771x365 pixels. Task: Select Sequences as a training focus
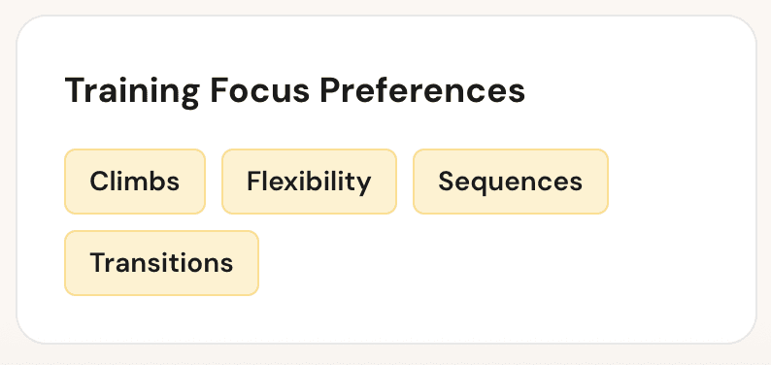[x=511, y=182]
